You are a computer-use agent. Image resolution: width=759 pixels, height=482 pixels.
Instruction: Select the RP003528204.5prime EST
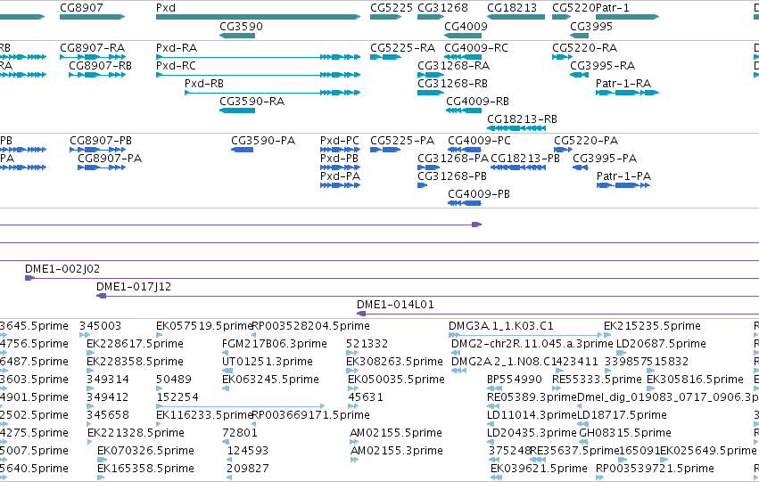point(254,334)
